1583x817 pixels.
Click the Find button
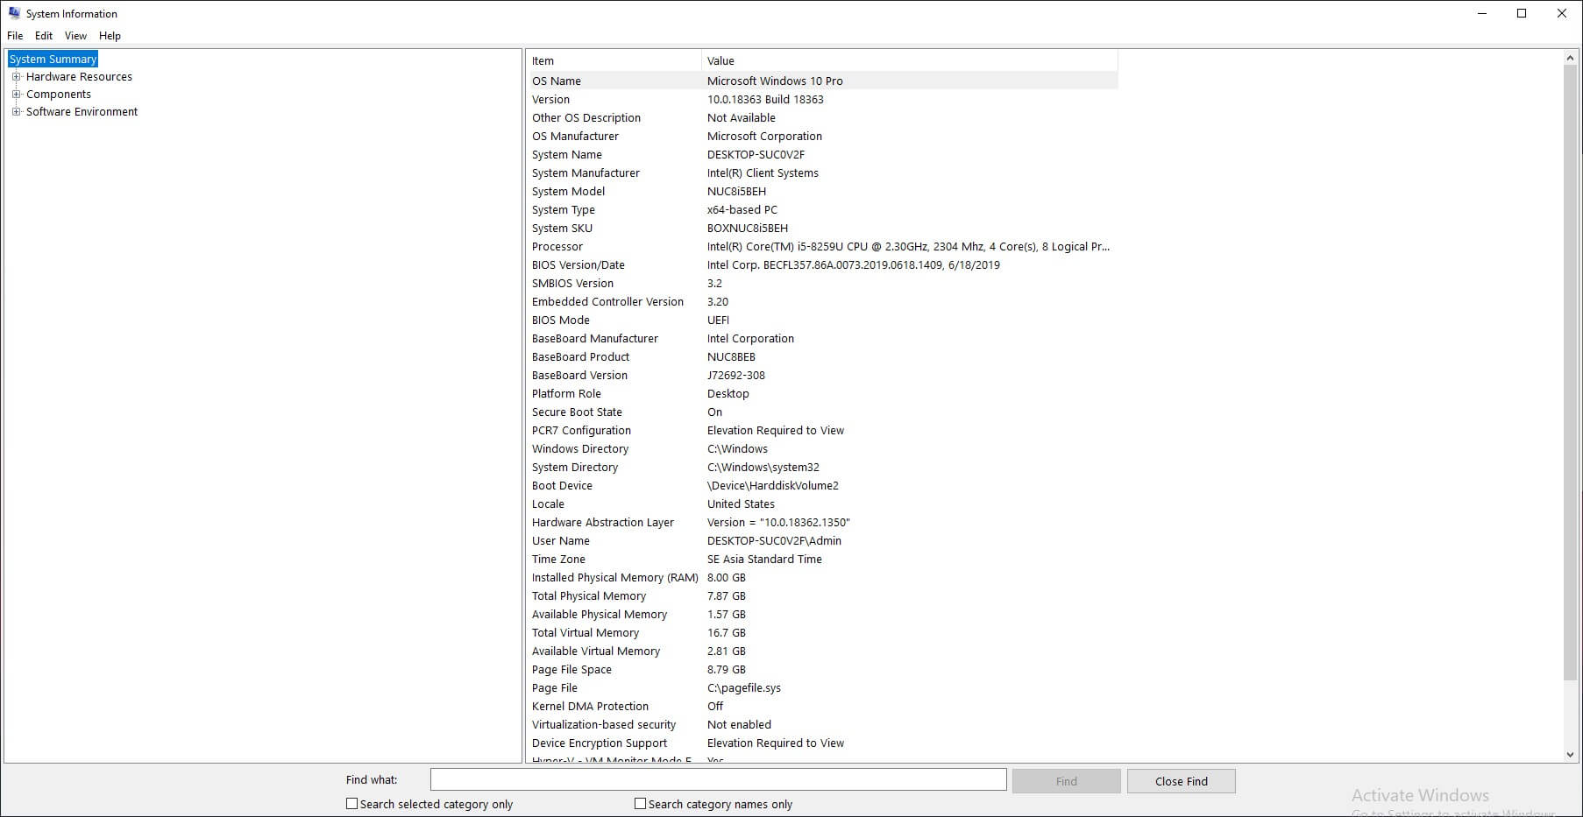1066,781
